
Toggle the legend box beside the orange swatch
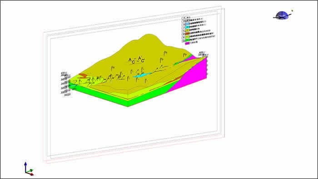click(x=183, y=34)
